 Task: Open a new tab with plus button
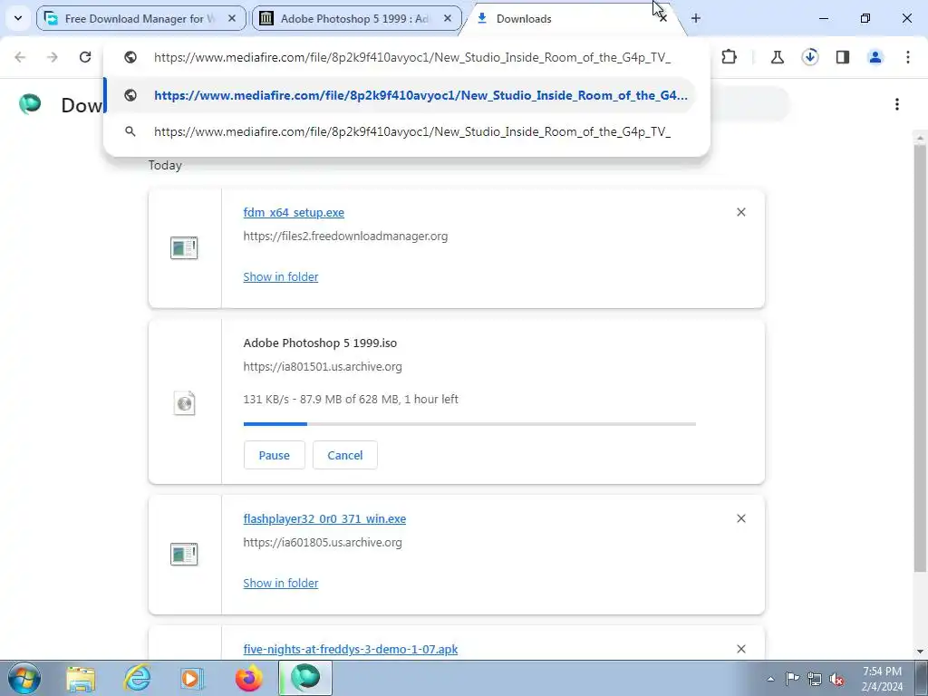point(696,18)
